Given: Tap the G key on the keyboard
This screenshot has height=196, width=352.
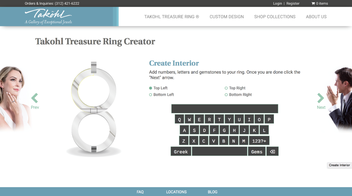Looking at the screenshot, I should 224,130.
